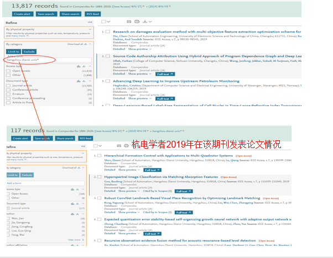The width and height of the screenshot is (333, 258).
Task: Remove (Ieee Access) WN ST filter in 13,817 records header
Action: pyautogui.click(x=144, y=7)
